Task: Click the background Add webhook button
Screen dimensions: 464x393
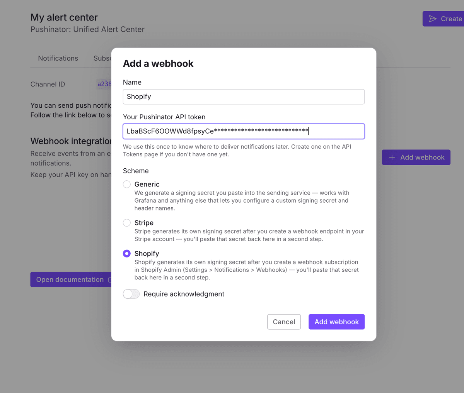Action: (x=416, y=158)
